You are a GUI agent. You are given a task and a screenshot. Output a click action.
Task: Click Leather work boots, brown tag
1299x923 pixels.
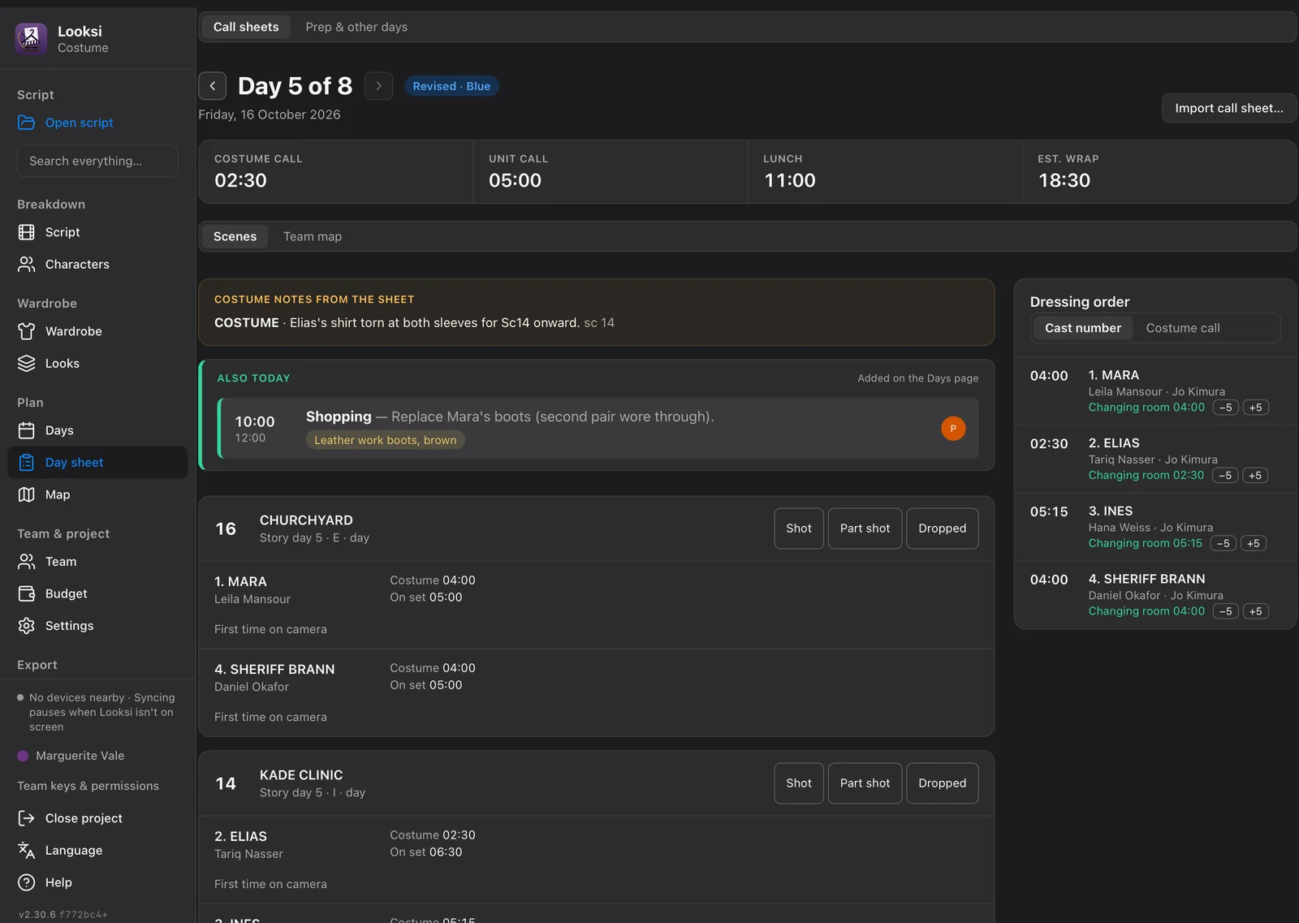(385, 440)
